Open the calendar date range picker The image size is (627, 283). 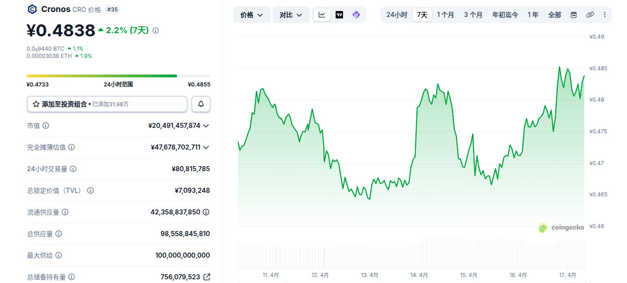(x=574, y=15)
